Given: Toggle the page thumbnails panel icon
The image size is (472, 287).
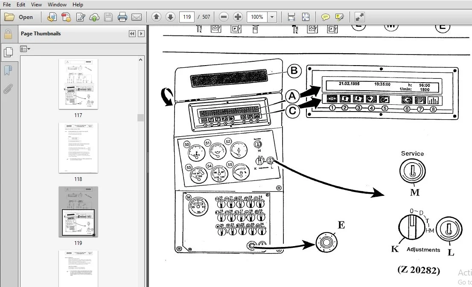Looking at the screenshot, I should click(8, 52).
